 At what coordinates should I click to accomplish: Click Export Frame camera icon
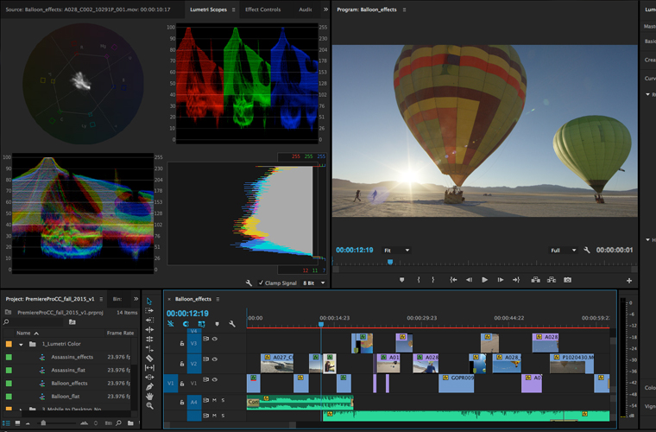567,280
